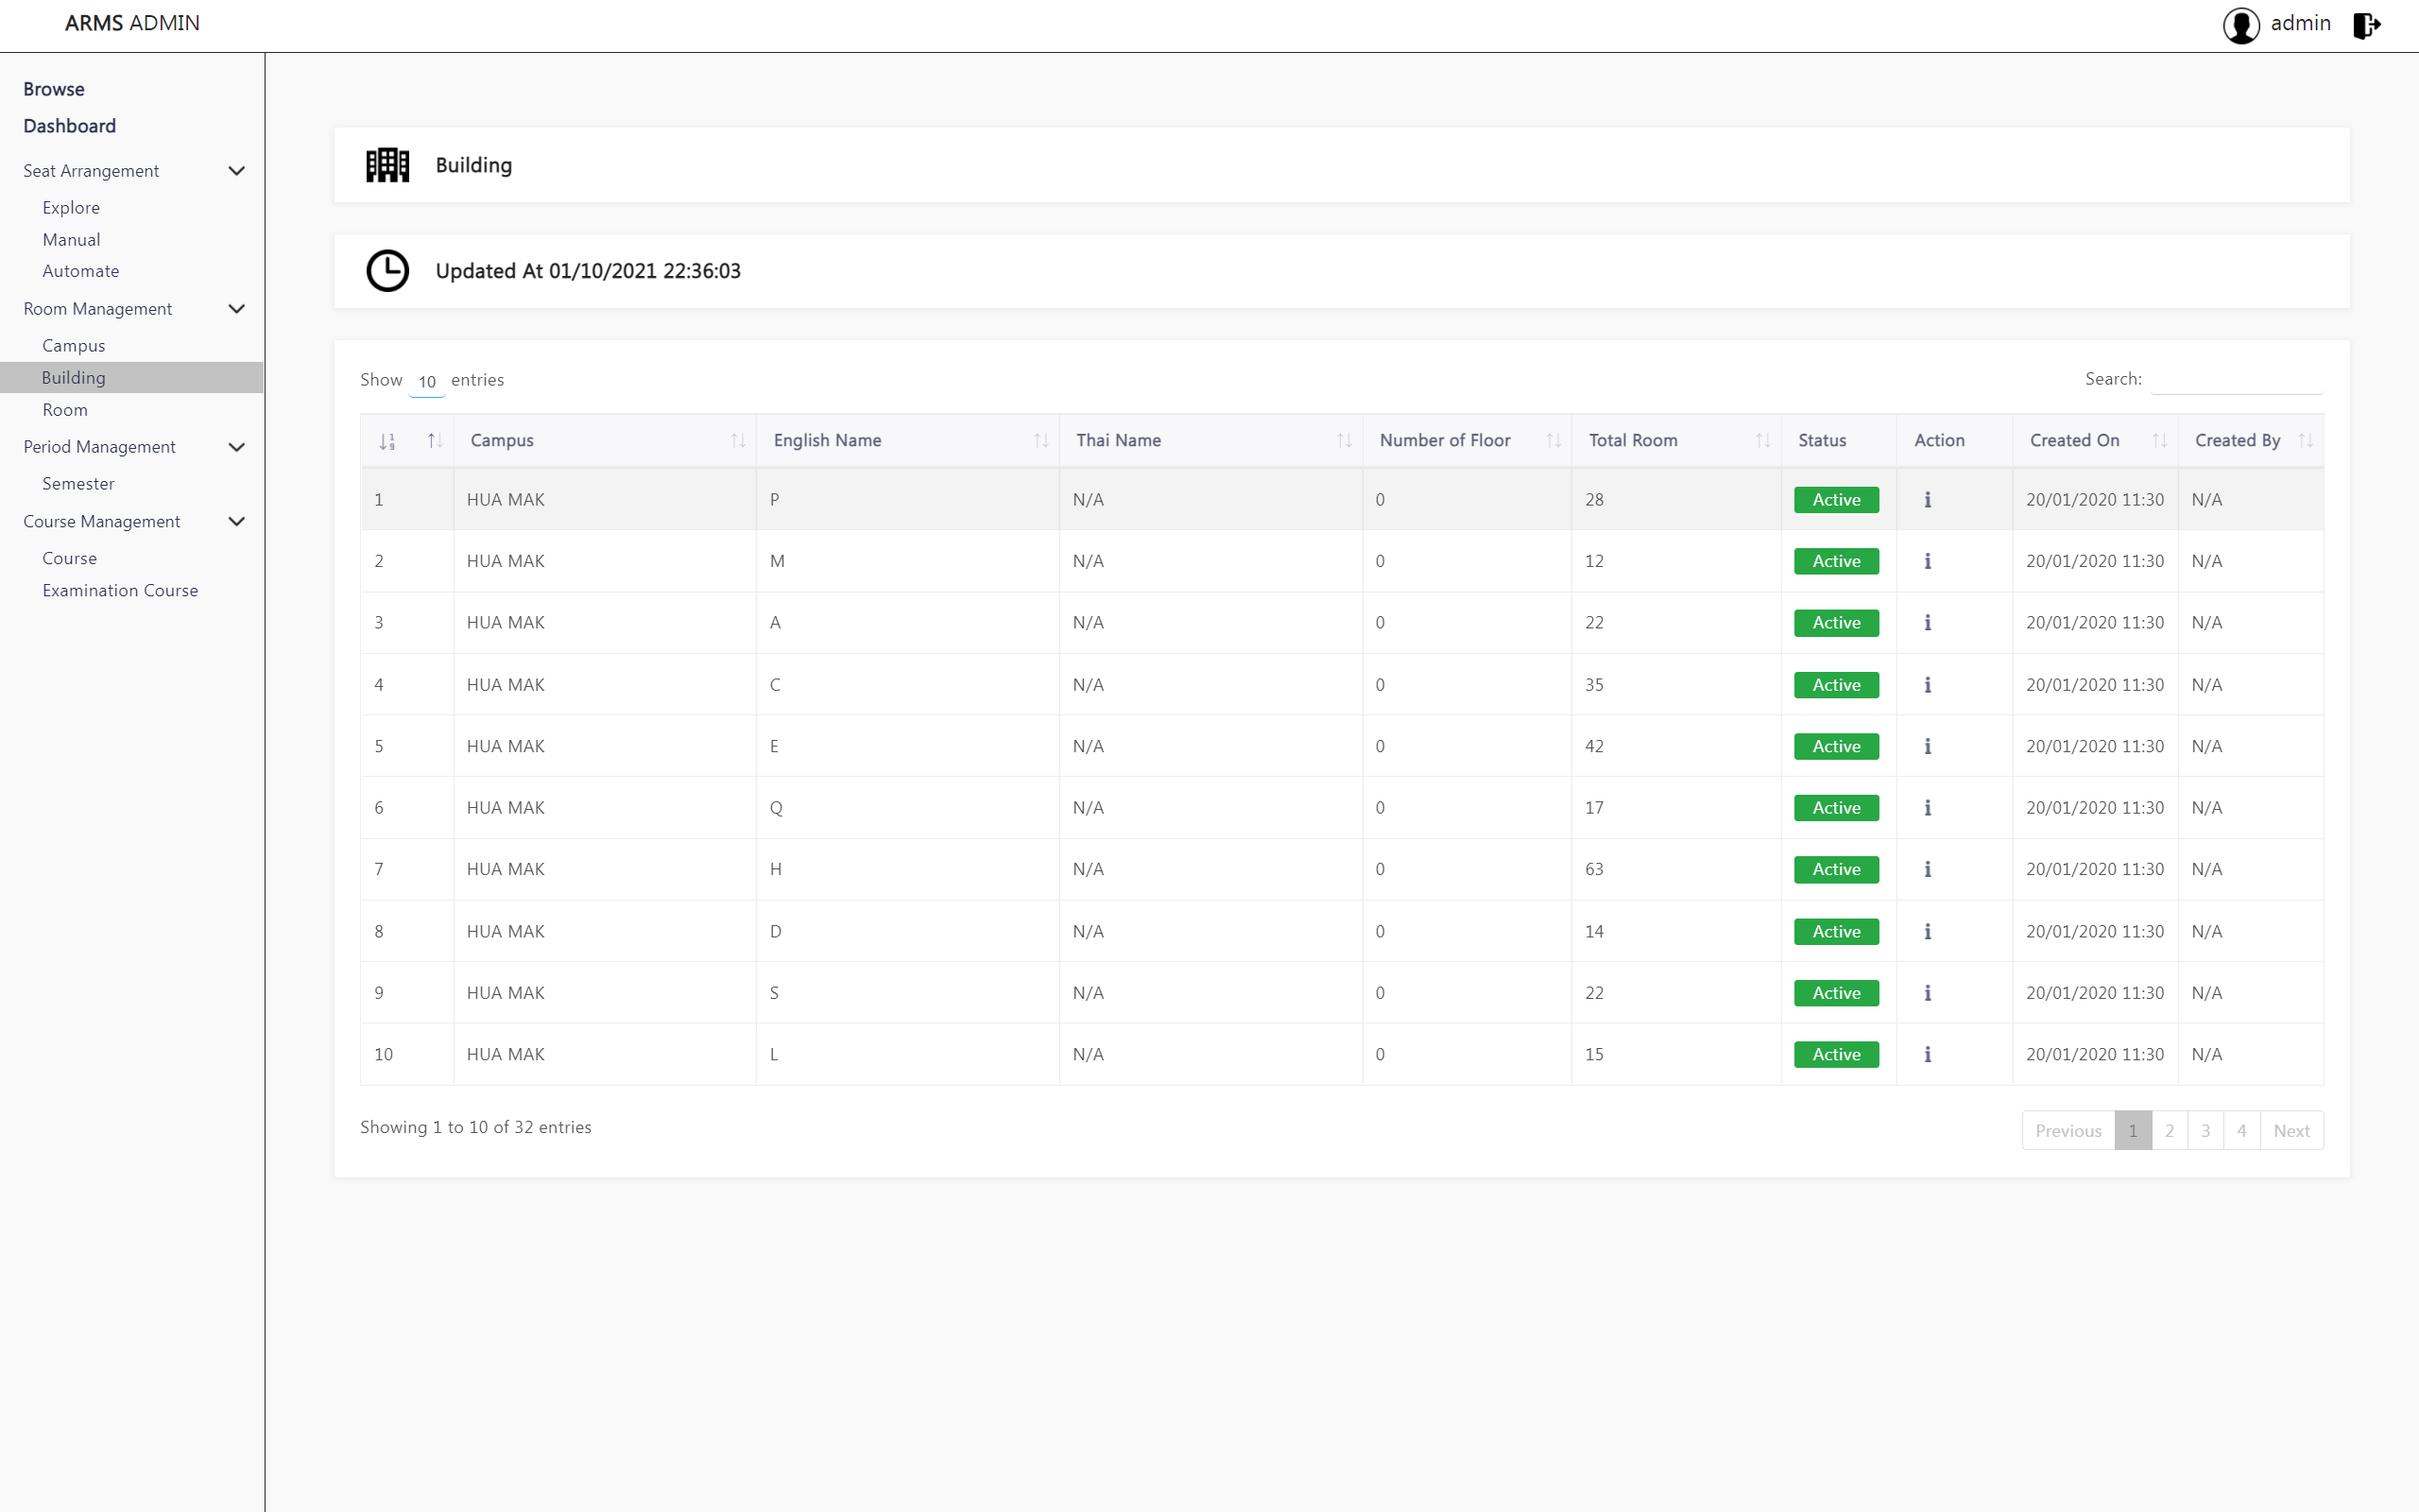Click the logout icon next to admin
Viewport: 2419px width, 1512px height.
point(2366,25)
